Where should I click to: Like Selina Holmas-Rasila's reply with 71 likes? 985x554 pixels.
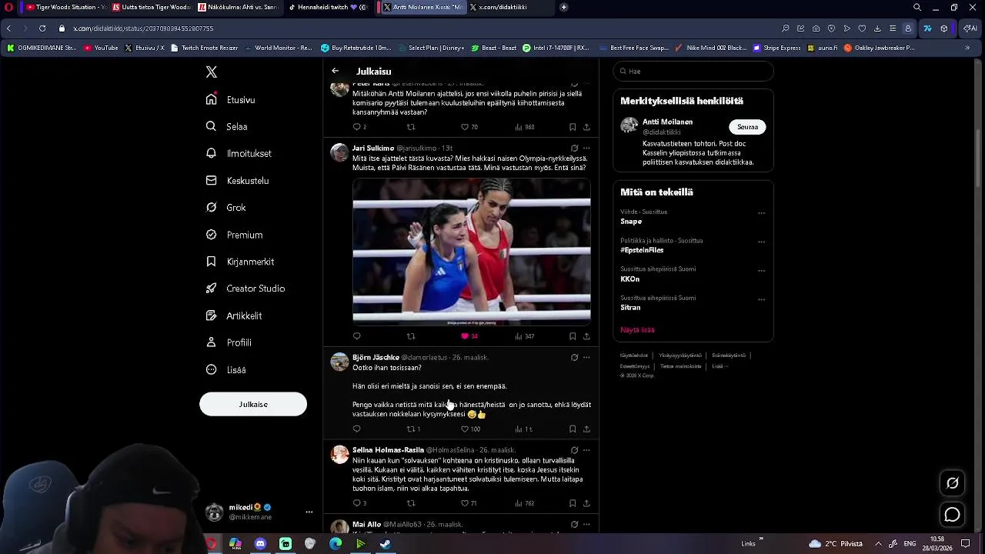tap(469, 503)
